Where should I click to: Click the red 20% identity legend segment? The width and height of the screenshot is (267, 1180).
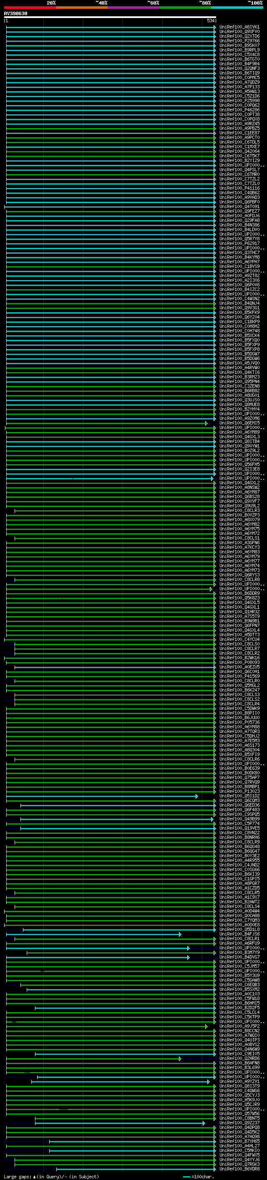click(30, 8)
